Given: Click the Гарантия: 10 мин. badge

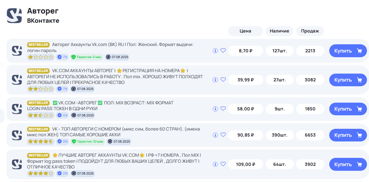Looking at the screenshot, I should click(x=88, y=141).
